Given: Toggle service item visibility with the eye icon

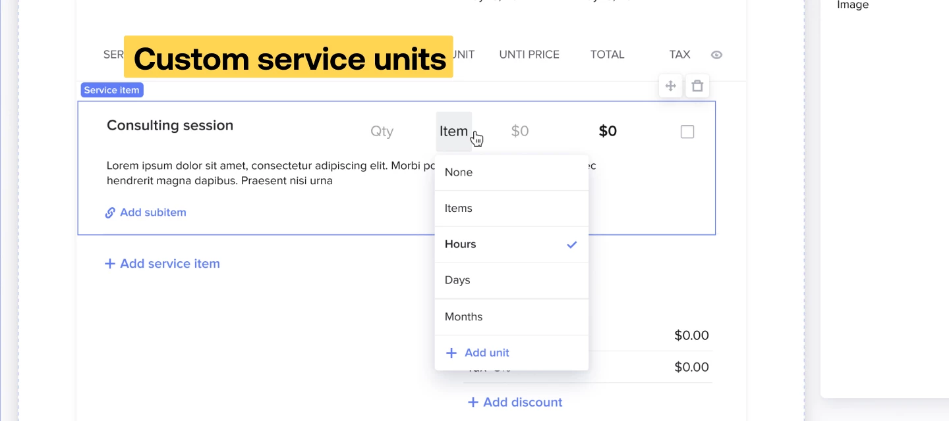Looking at the screenshot, I should click(x=716, y=55).
